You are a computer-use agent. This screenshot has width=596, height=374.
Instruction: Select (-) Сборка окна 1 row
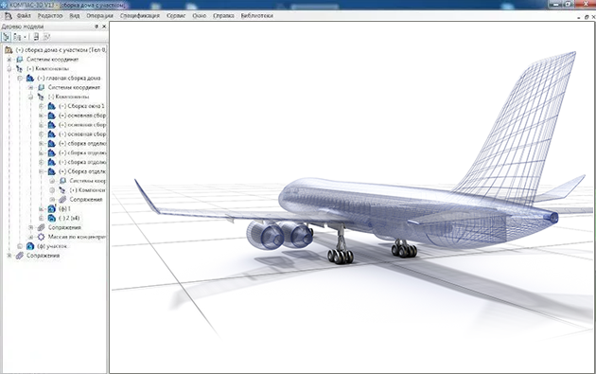(81, 106)
